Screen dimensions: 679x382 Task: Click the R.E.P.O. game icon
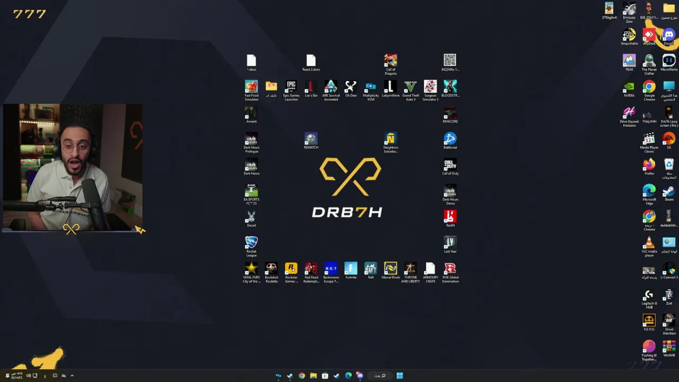(x=649, y=323)
